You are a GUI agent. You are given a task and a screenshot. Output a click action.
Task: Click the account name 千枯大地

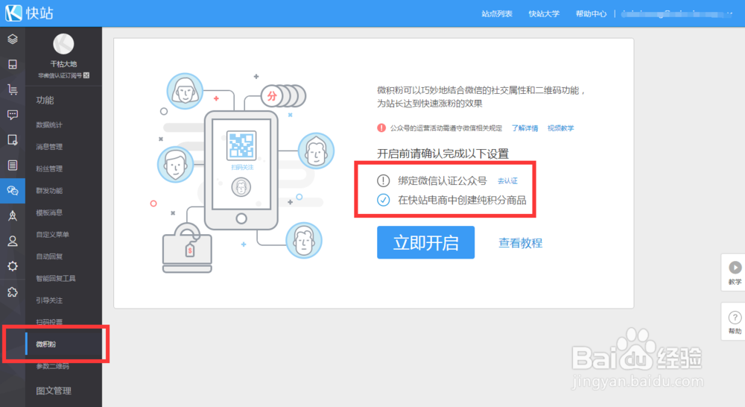pyautogui.click(x=63, y=63)
